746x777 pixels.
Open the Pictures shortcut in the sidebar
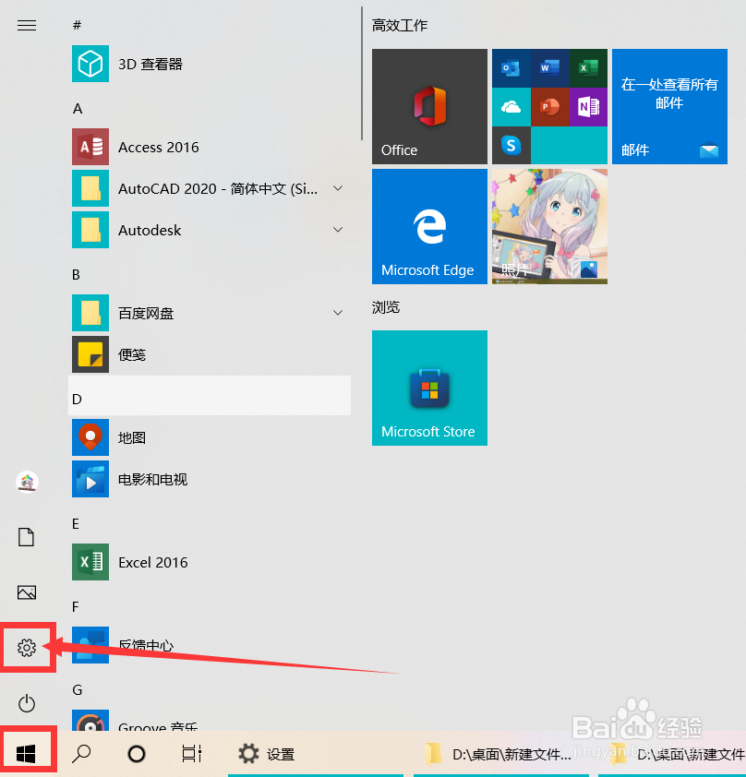(x=27, y=592)
